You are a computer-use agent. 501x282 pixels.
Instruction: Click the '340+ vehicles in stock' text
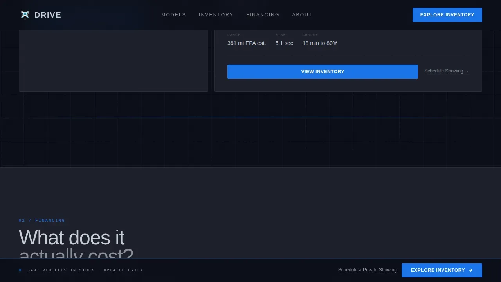coord(61,270)
